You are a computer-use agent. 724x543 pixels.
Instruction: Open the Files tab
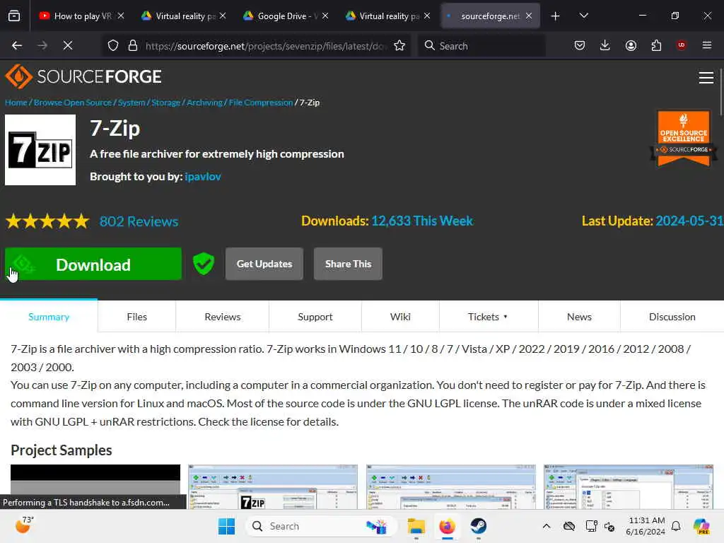(x=136, y=317)
